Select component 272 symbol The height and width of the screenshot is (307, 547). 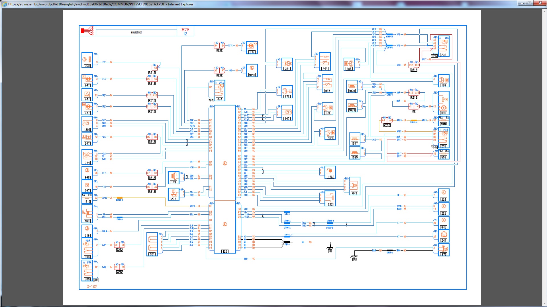click(287, 92)
